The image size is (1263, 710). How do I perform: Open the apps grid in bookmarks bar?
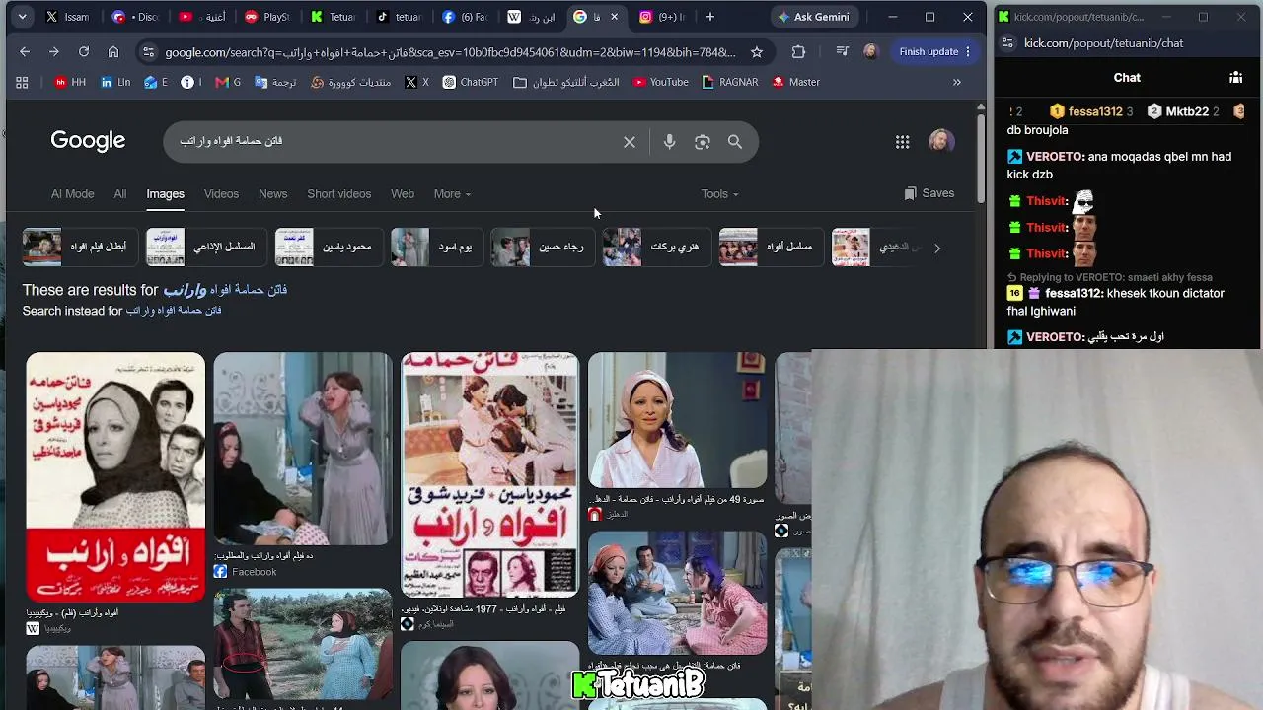click(22, 82)
